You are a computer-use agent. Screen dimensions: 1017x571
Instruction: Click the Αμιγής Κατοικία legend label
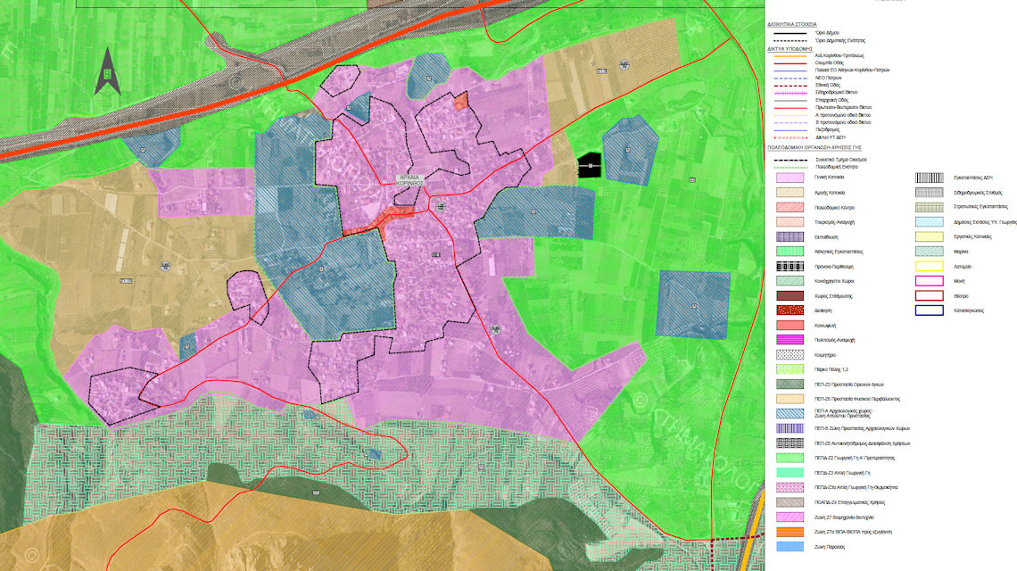tap(830, 193)
